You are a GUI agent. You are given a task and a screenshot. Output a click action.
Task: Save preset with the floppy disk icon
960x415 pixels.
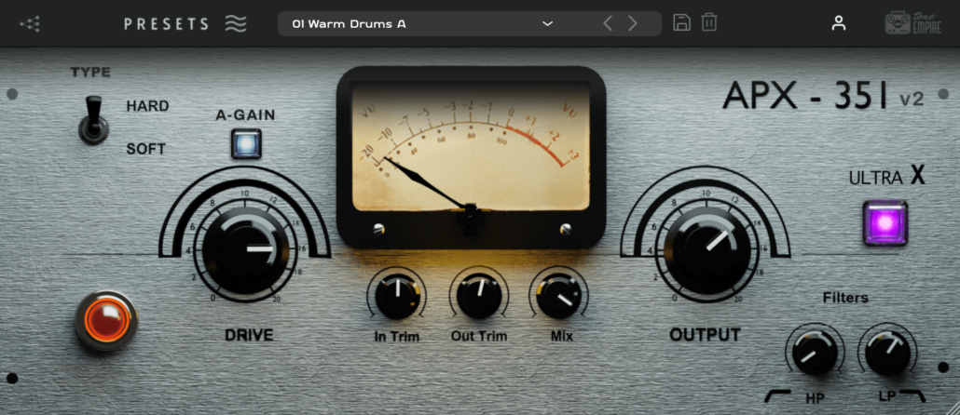tap(681, 23)
